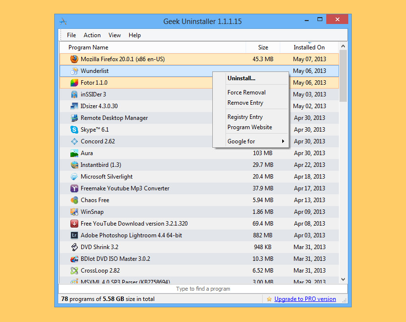406x322 pixels.
Task: Click the Free YouTube Download red icon
Action: pyautogui.click(x=74, y=224)
